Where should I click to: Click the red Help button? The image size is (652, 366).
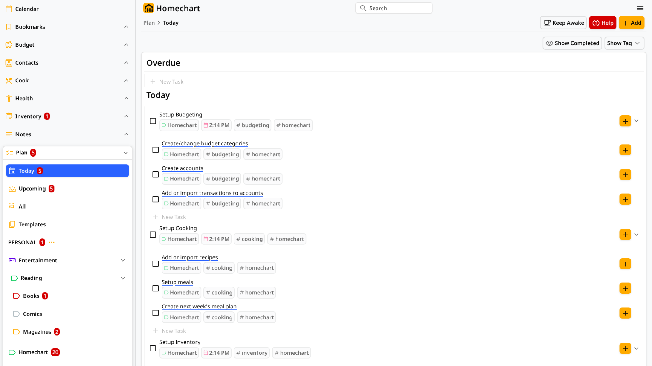point(603,23)
